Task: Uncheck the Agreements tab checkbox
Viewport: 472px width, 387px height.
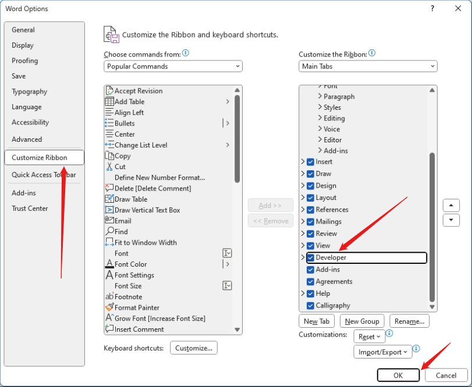Action: pos(310,282)
